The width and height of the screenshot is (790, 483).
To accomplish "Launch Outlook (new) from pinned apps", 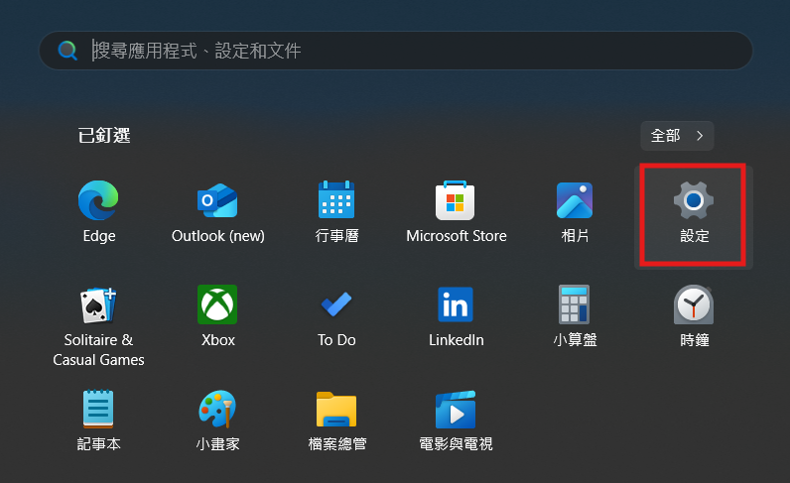I will click(x=217, y=212).
